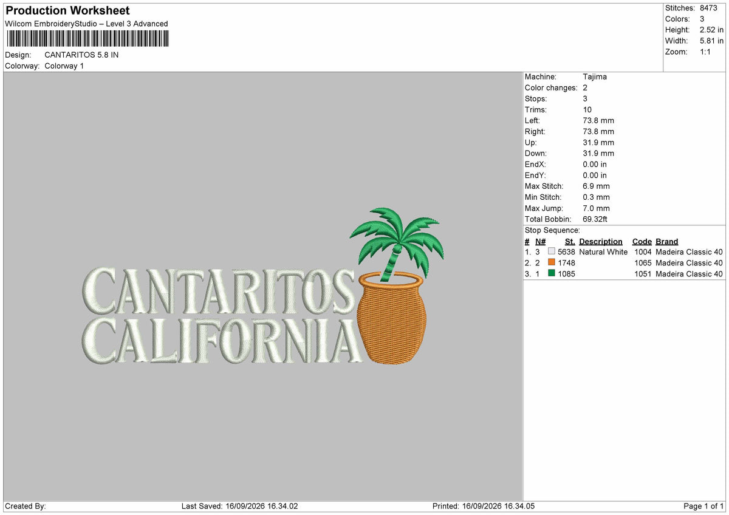Click 'Madeira Classic 40' on row 3
Viewport: 729px width, 515px height.
(690, 274)
